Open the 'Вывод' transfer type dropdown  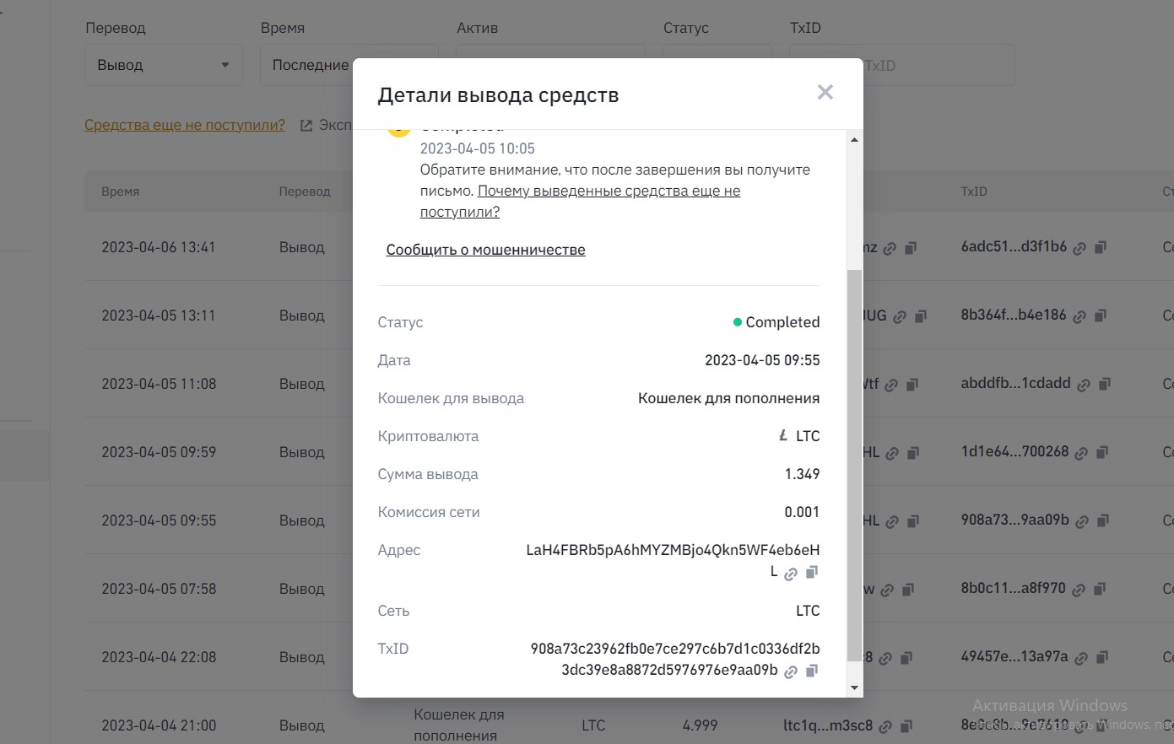tap(164, 65)
